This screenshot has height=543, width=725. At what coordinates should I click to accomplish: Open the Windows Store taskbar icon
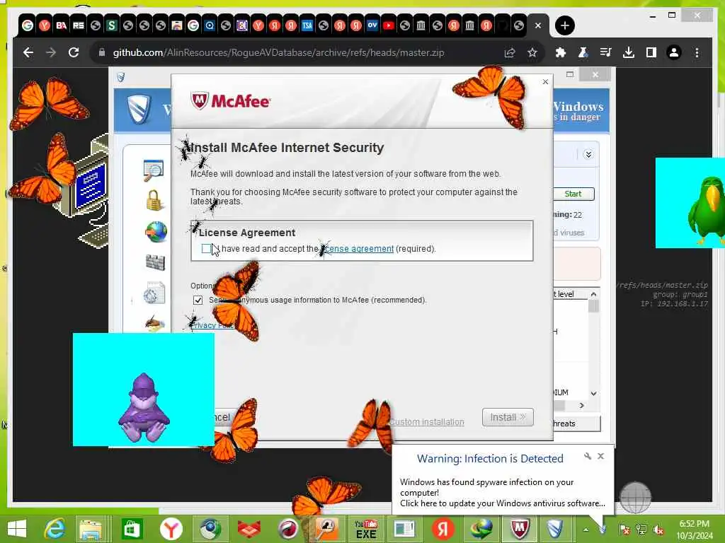(132, 529)
